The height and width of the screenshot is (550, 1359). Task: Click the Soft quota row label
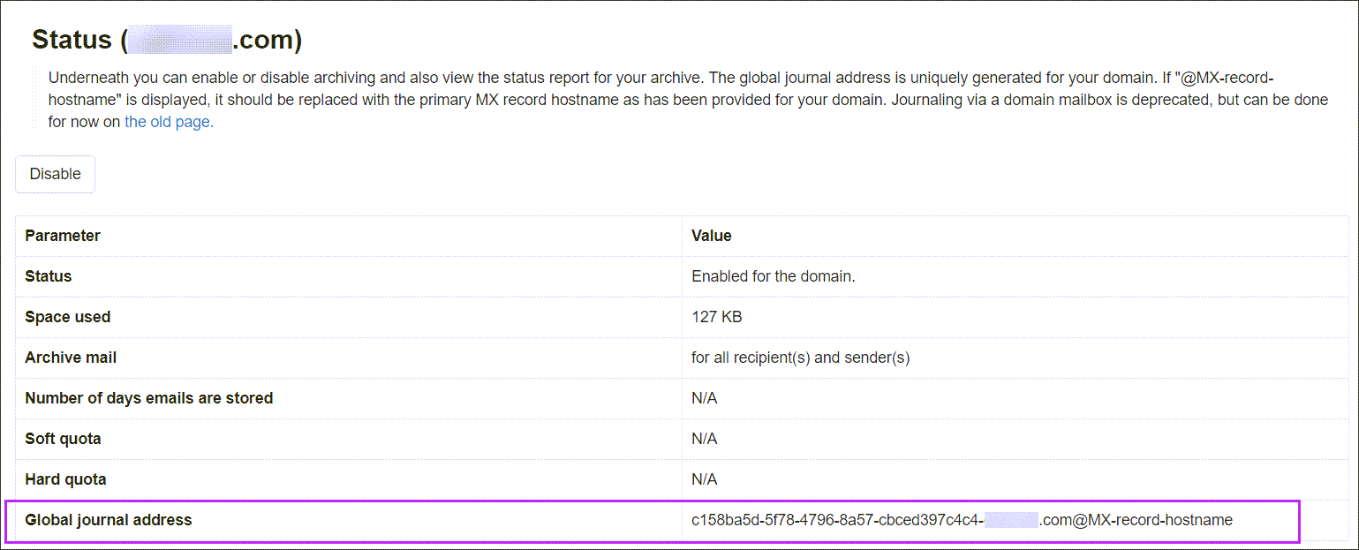(65, 438)
